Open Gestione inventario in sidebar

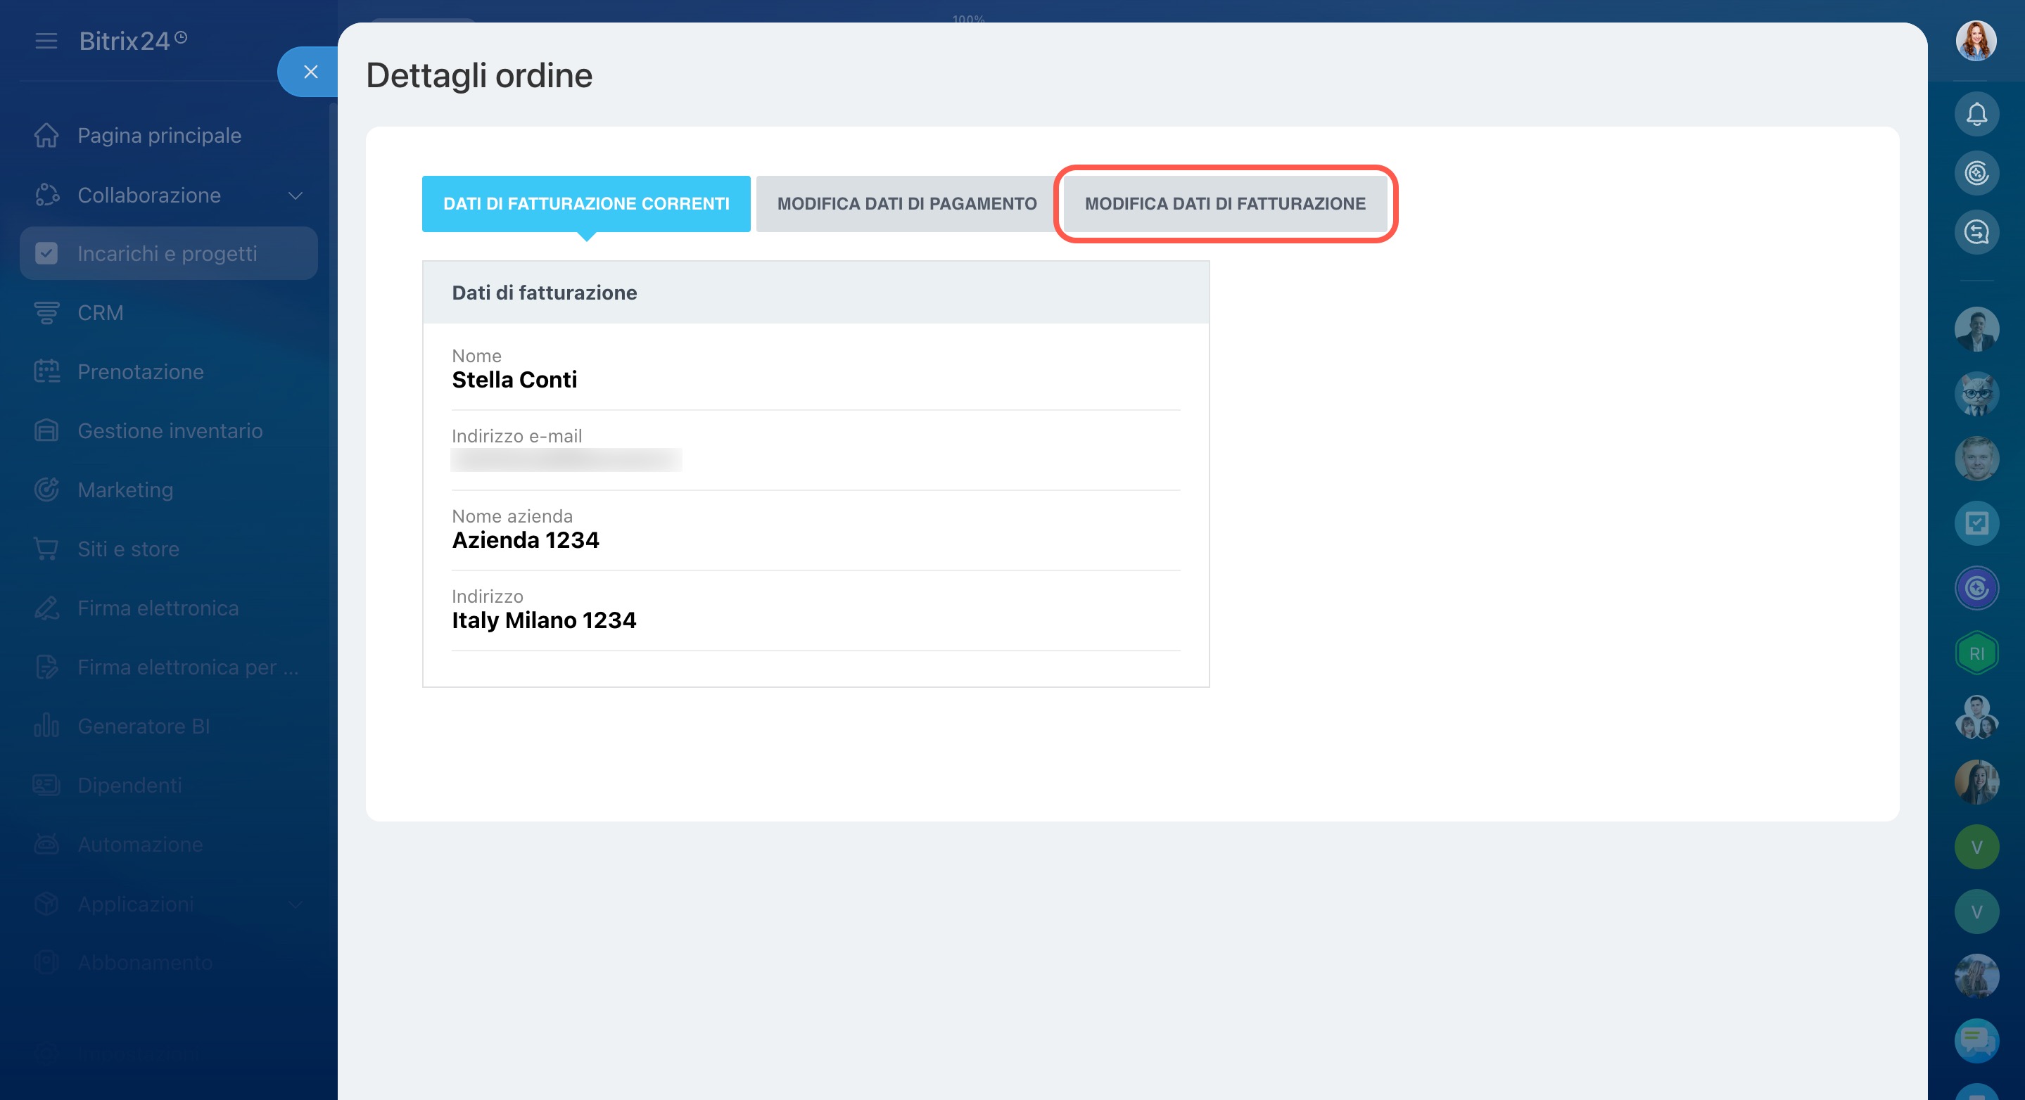coord(170,430)
